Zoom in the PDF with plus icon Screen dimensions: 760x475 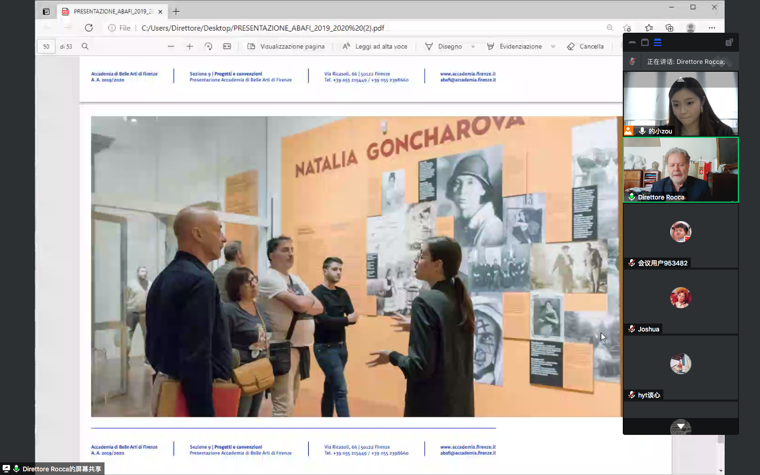point(189,46)
